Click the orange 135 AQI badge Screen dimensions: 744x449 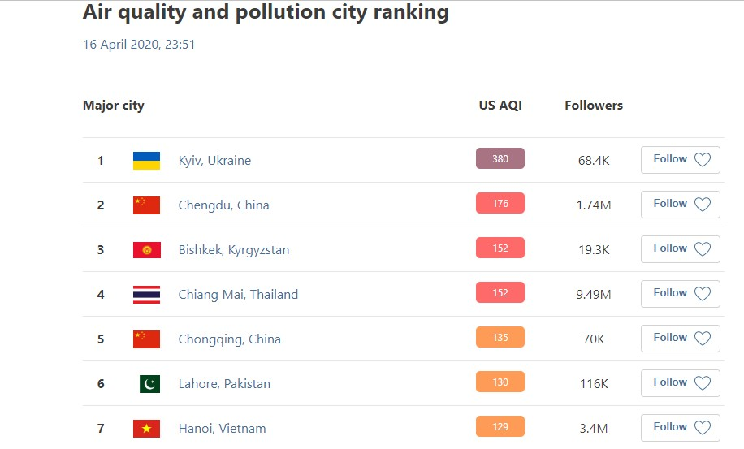(500, 337)
